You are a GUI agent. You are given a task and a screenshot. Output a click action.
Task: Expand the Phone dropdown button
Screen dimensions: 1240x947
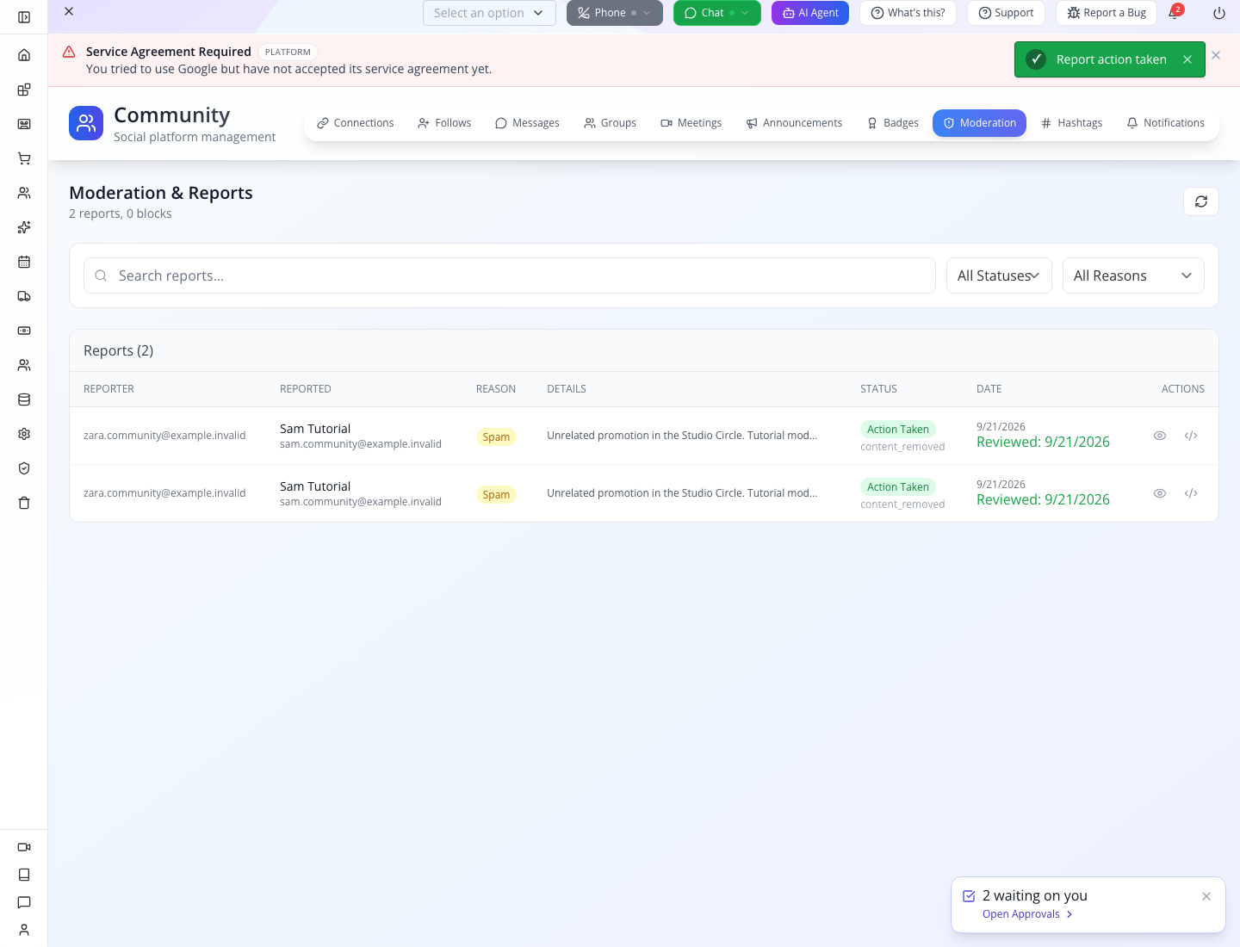[x=615, y=13]
